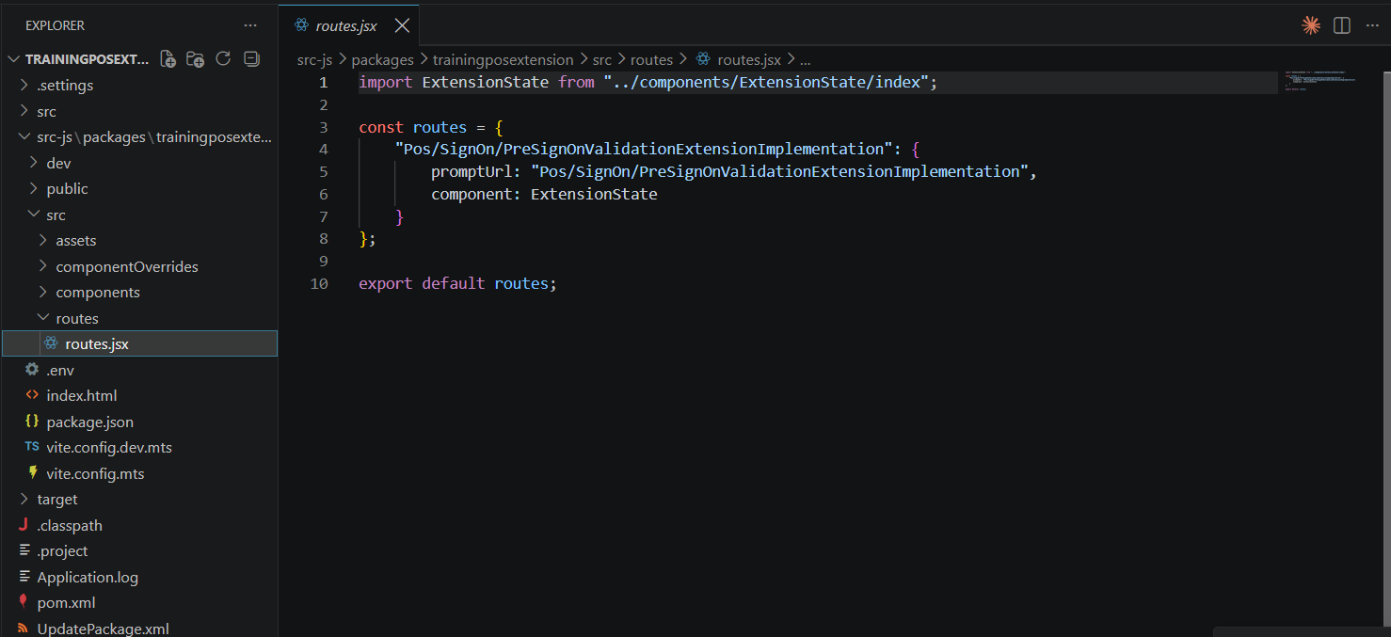Click the "../components/ExtensionState/index" import path
This screenshot has width=1391, height=637.
click(766, 82)
